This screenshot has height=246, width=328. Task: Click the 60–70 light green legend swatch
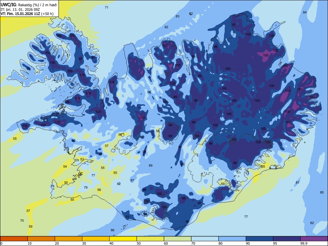(x=177, y=239)
